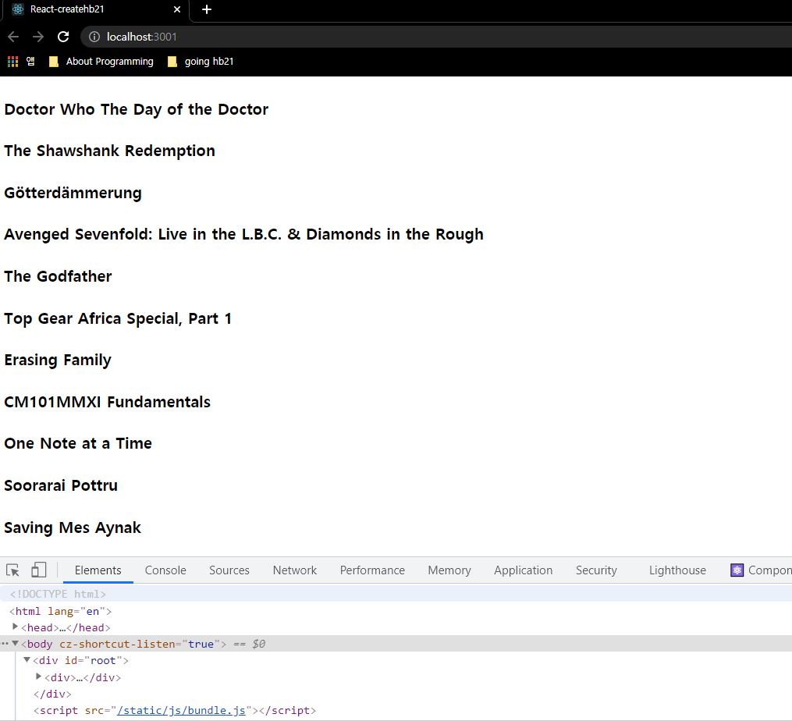
Task: Collapse the div id root node
Action: pos(27,660)
